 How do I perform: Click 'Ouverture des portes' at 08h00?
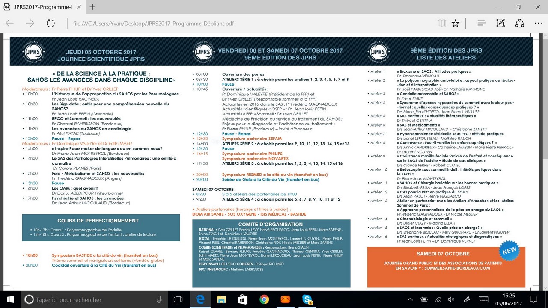[x=242, y=74]
